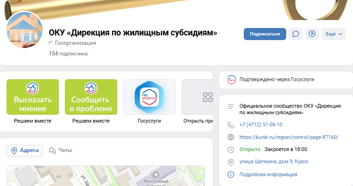Open Подробная информация link
353x186 pixels.
click(x=268, y=174)
